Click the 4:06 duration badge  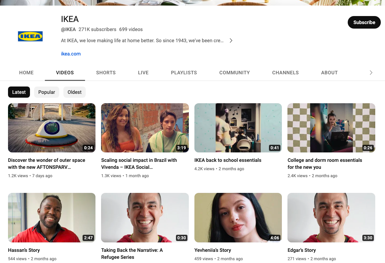point(275,238)
